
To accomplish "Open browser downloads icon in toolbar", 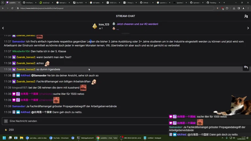I will tap(234, 8).
